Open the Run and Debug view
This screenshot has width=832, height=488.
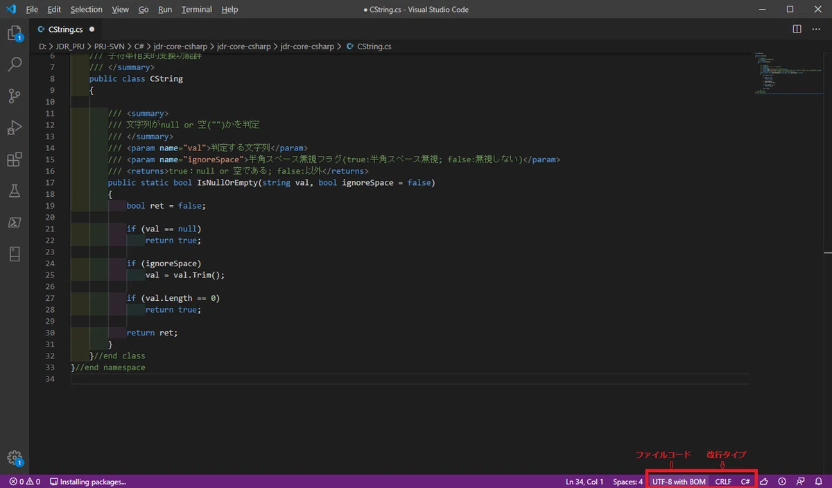tap(15, 128)
